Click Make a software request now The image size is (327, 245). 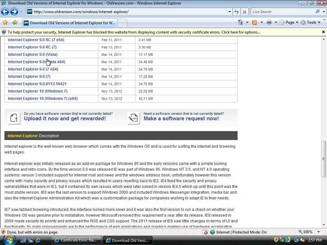click(x=181, y=119)
